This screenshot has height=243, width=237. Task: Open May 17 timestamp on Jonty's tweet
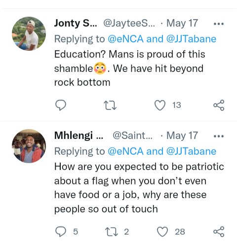(182, 23)
